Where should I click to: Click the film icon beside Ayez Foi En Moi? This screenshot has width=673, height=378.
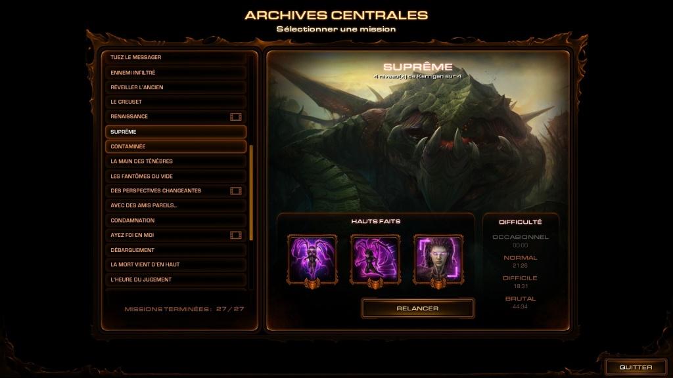[x=236, y=236]
